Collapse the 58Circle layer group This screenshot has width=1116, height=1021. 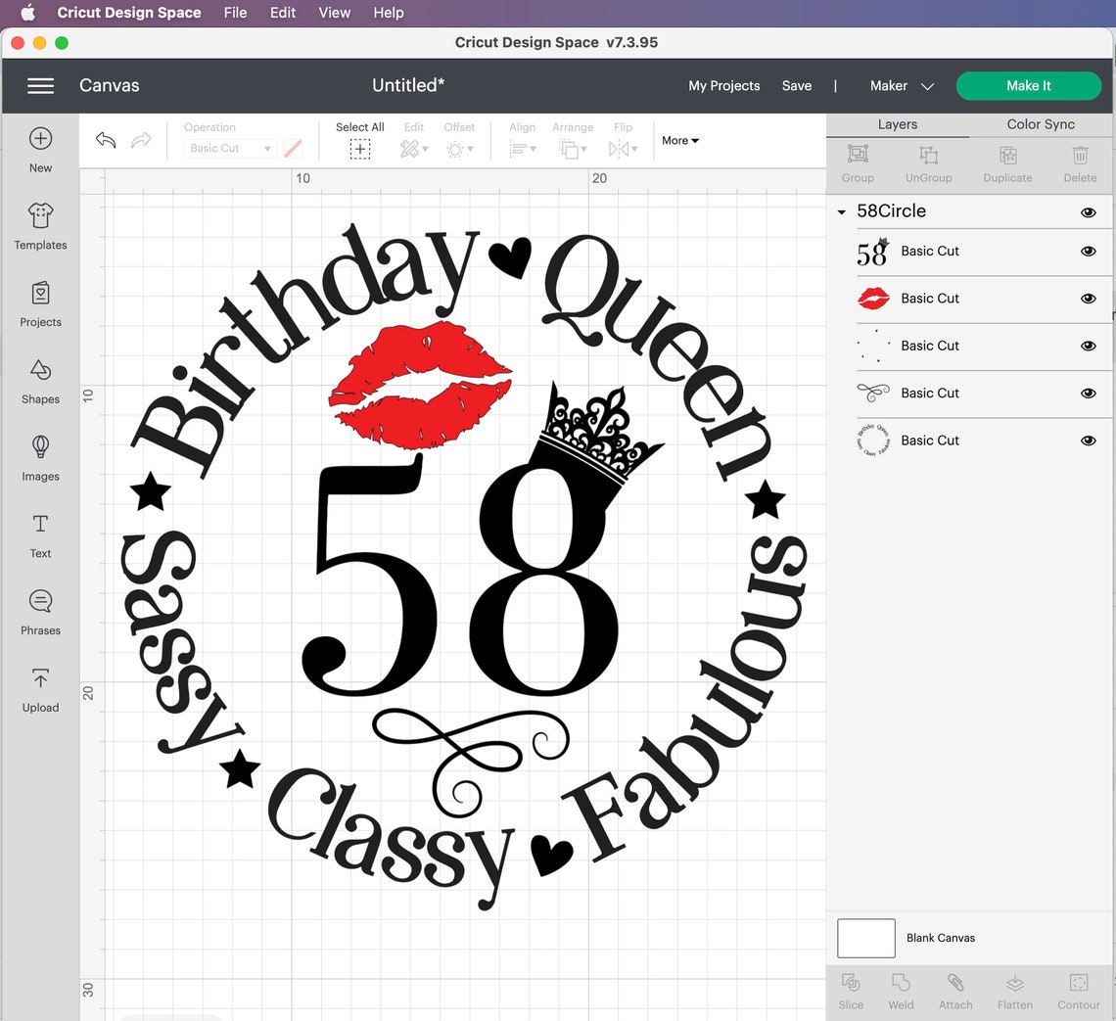(840, 211)
